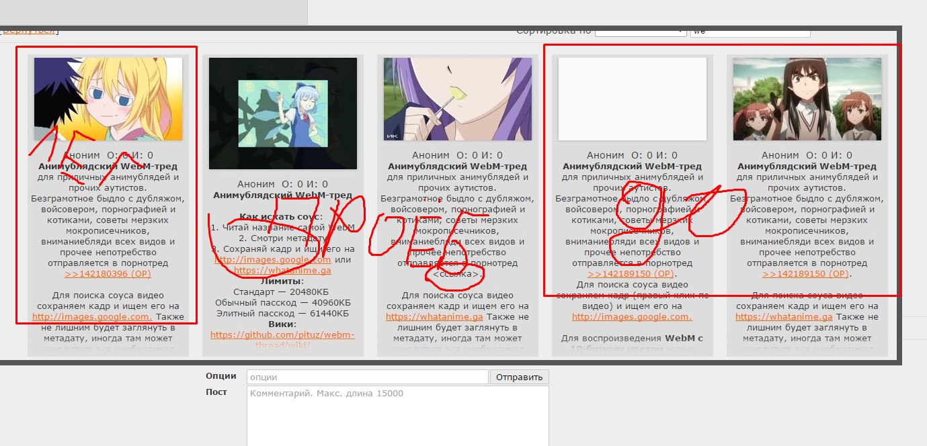Open the blue-haired fairy video thumbnail

[x=283, y=114]
